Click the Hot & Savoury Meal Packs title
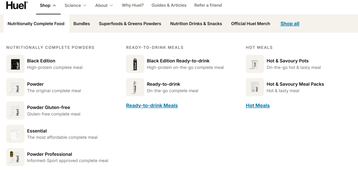Screen dimensions: 358x172 tap(295, 84)
